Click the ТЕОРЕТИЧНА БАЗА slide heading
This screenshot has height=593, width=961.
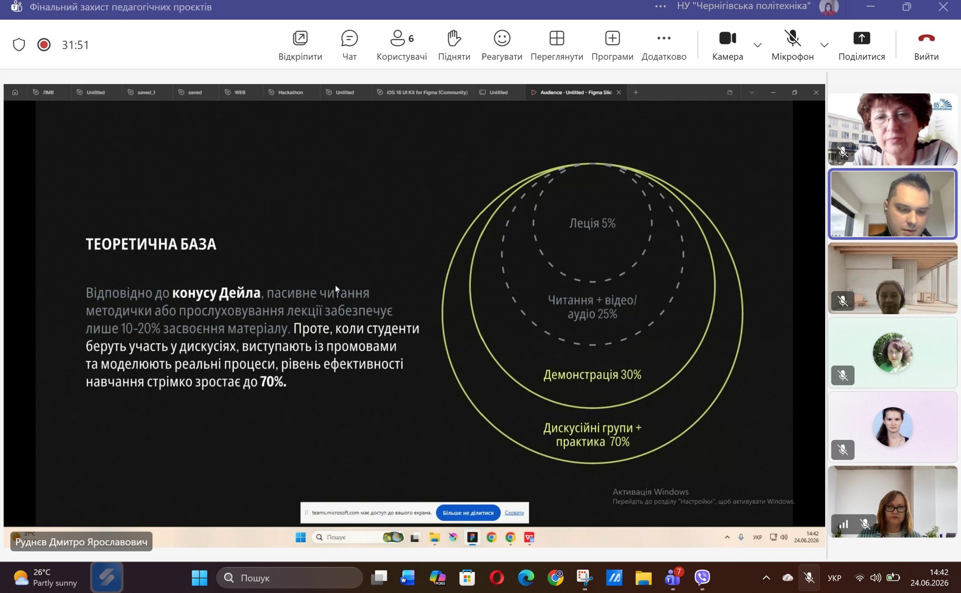151,244
